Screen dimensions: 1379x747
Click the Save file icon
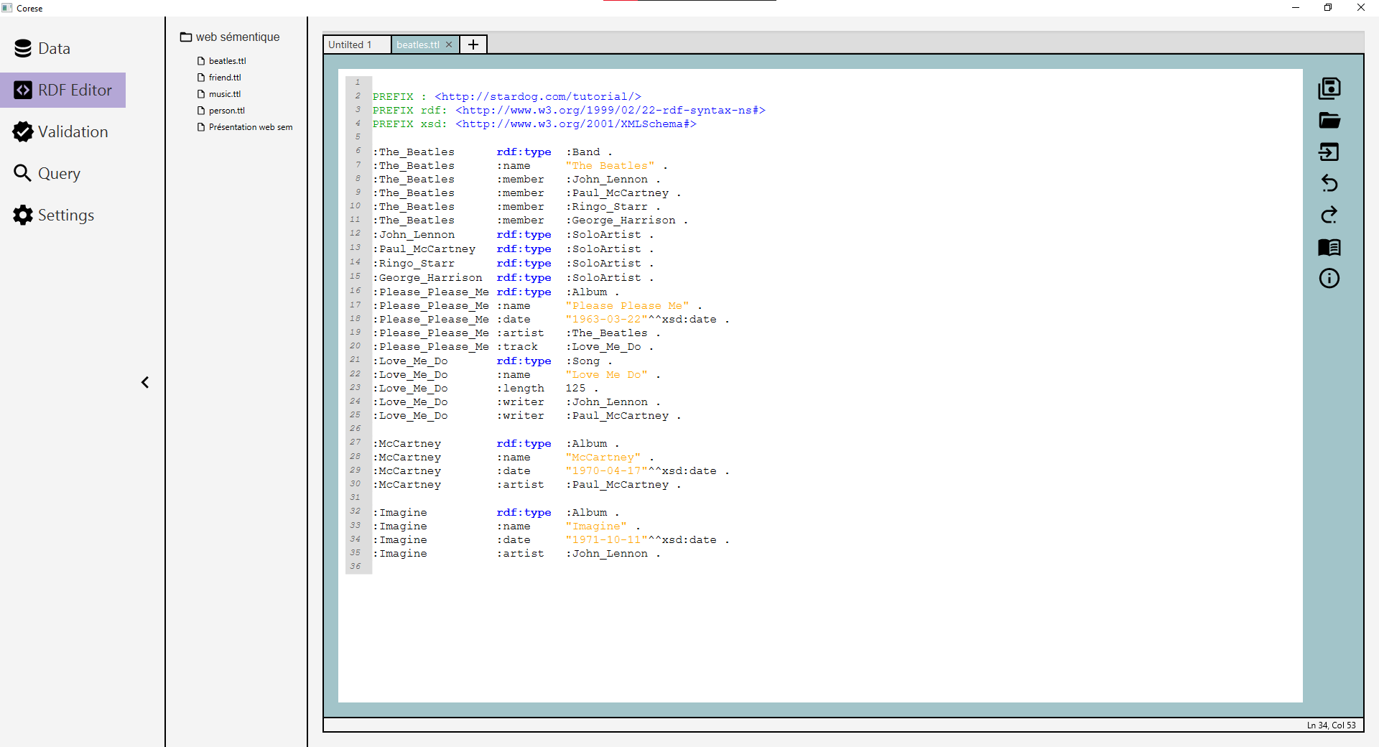1329,88
